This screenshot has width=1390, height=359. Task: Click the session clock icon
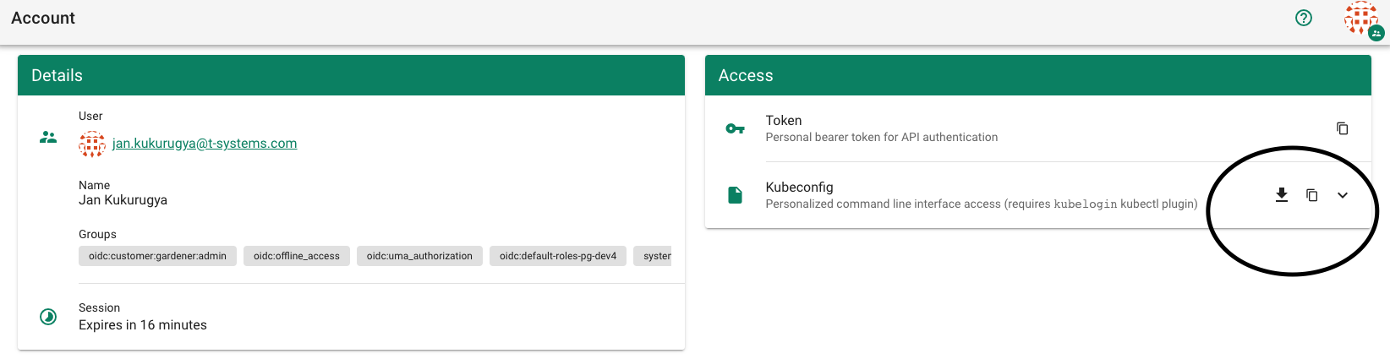48,317
